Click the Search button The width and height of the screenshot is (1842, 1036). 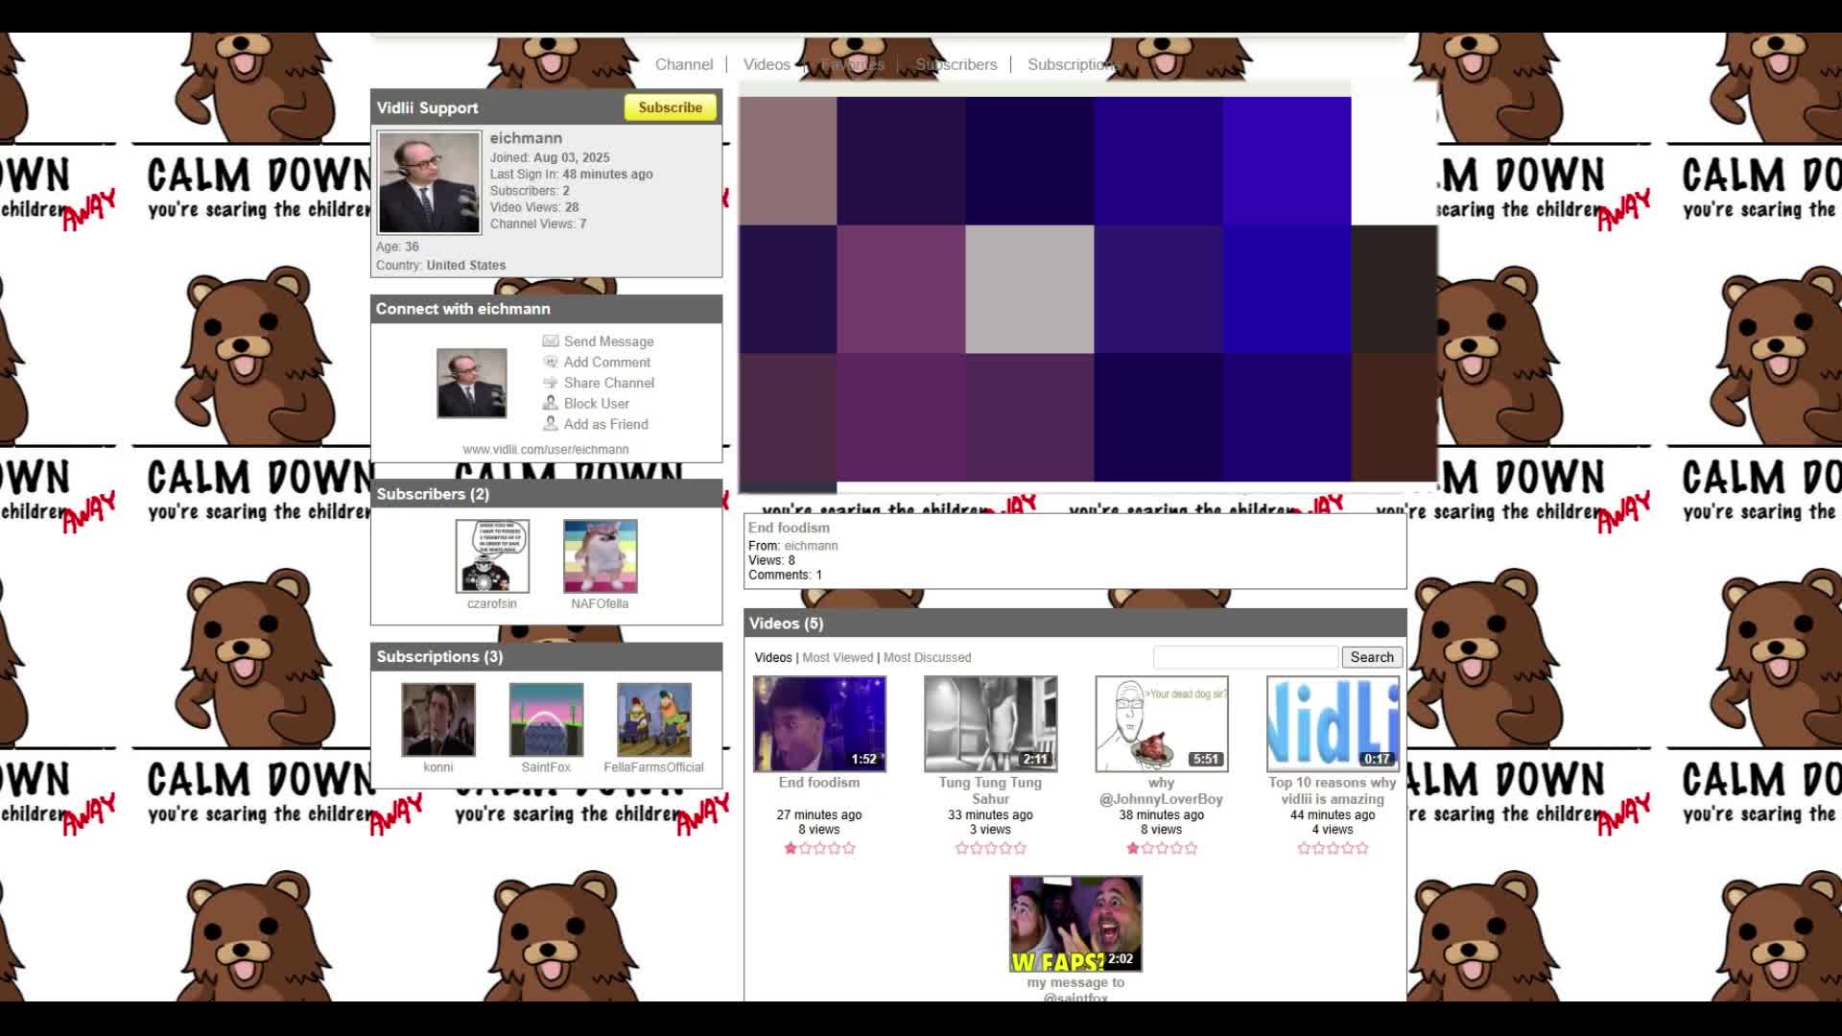point(1372,657)
